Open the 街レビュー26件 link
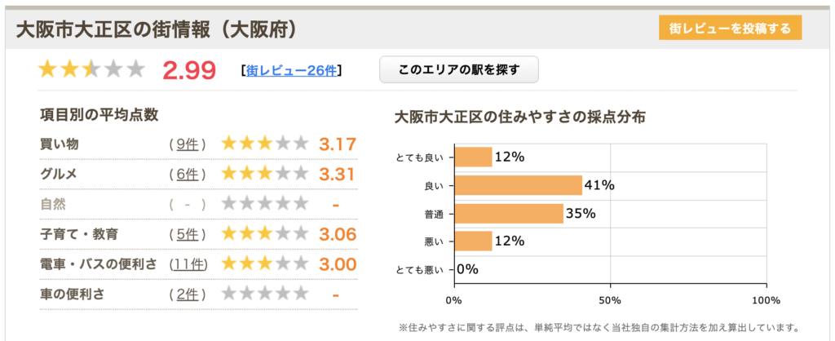Screen dimensions: 835x341 (x=291, y=70)
